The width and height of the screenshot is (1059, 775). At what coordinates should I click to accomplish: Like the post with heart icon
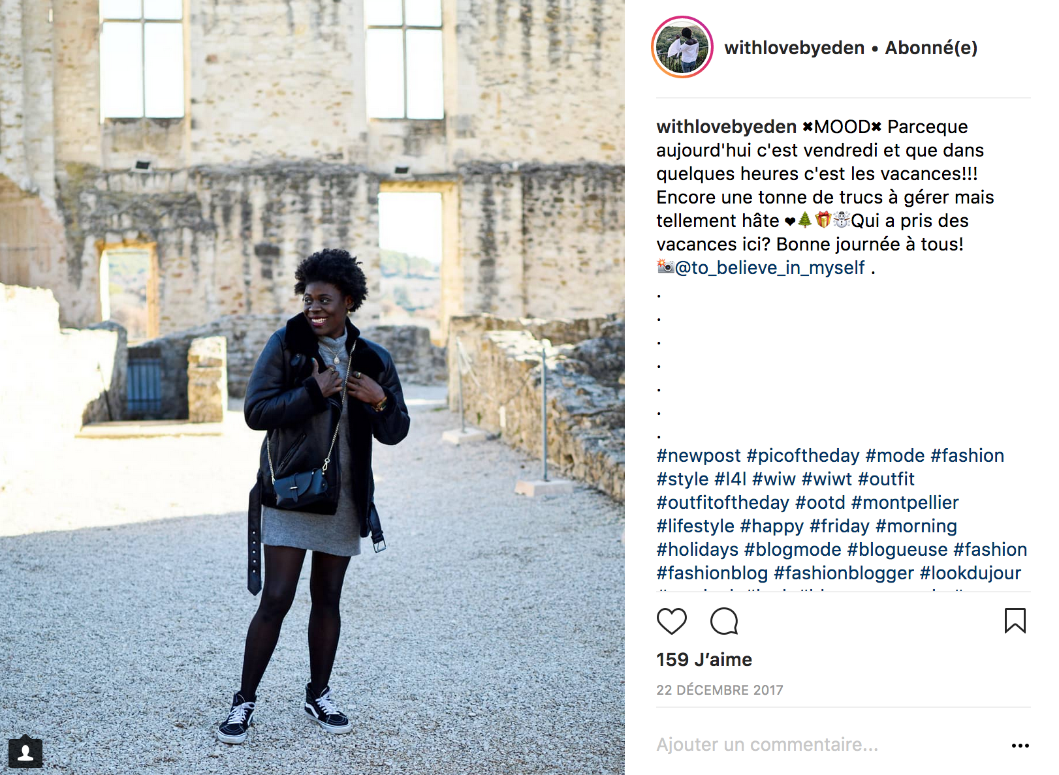tap(671, 621)
